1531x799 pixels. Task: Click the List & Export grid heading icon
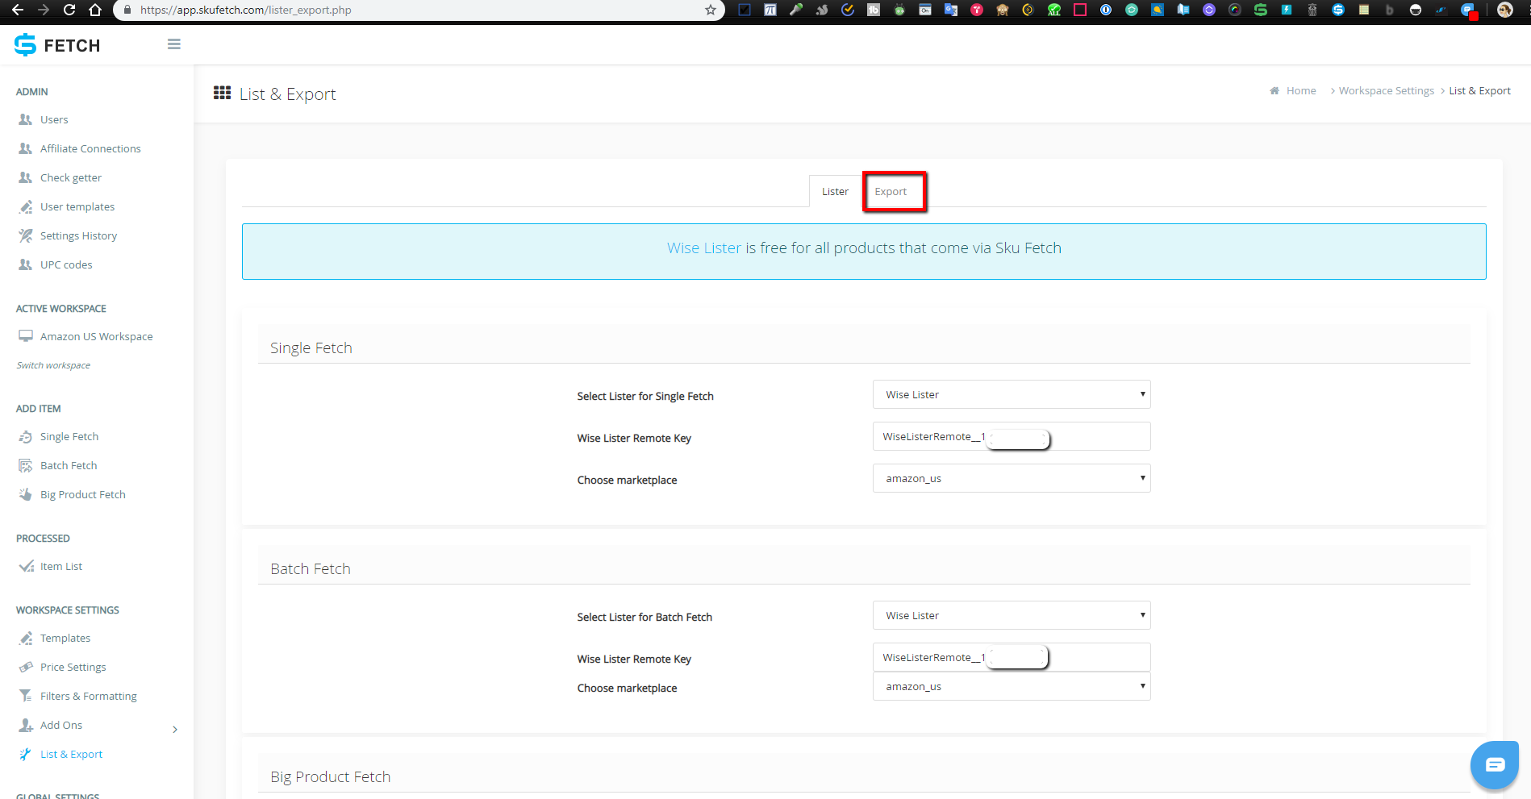coord(222,93)
